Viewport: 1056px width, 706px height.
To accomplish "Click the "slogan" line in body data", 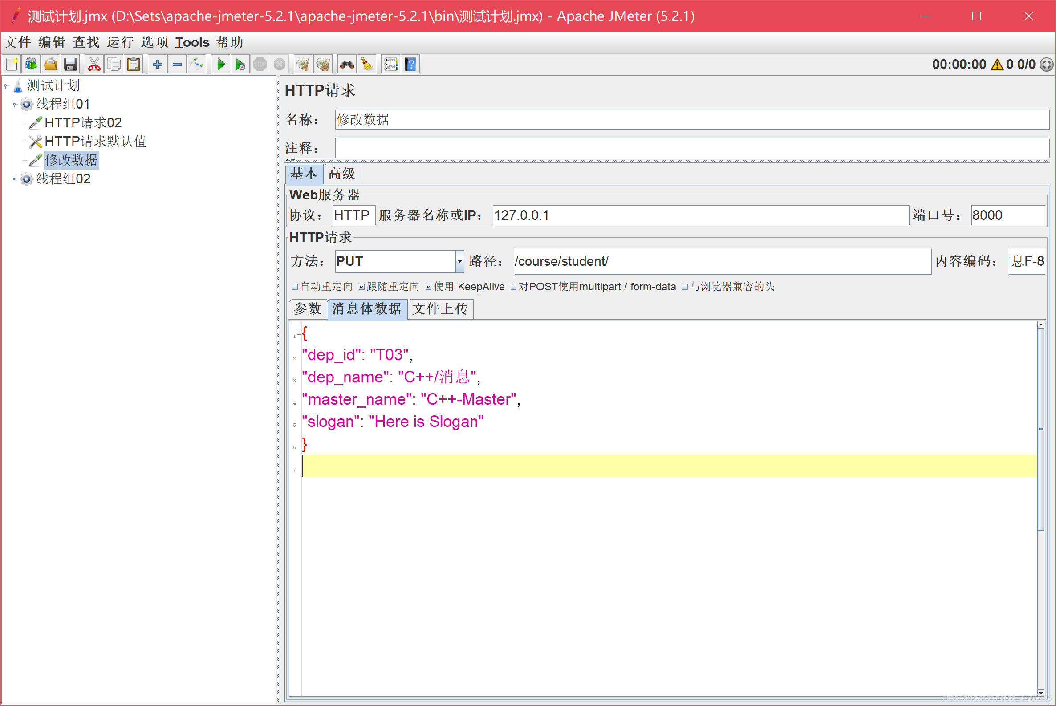I will [393, 422].
